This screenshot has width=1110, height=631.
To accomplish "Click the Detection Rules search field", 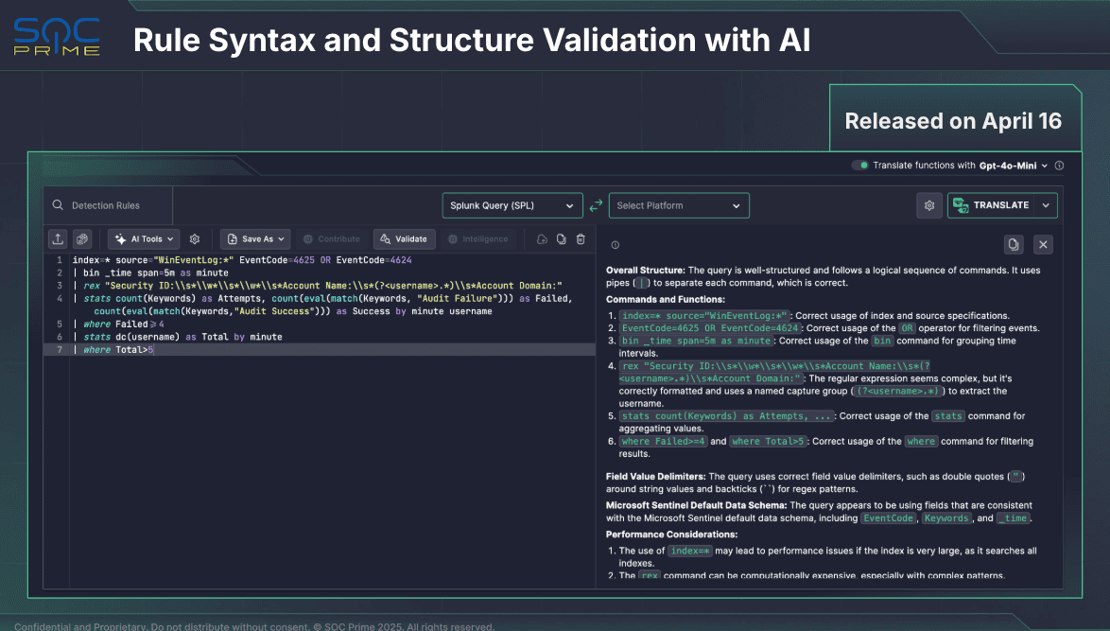I will [x=109, y=205].
